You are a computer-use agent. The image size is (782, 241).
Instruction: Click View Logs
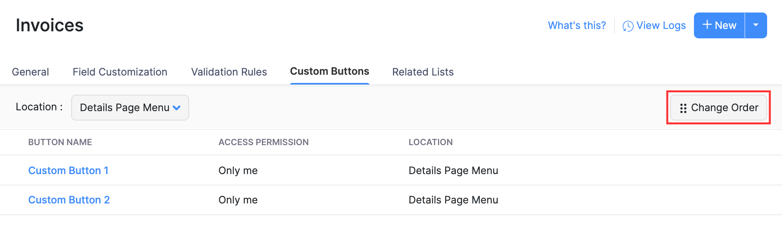661,25
